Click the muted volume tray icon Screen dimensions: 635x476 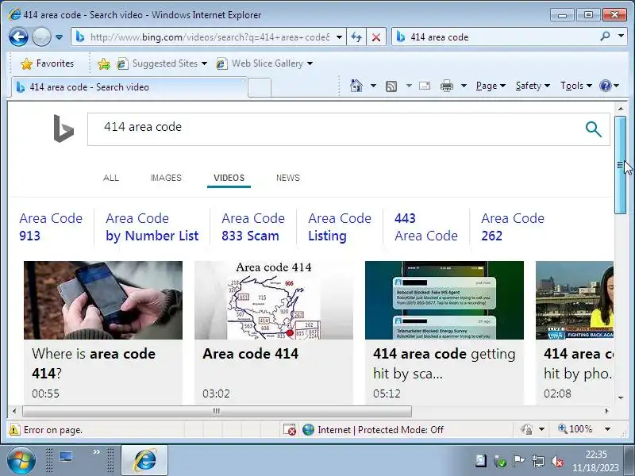[557, 461]
